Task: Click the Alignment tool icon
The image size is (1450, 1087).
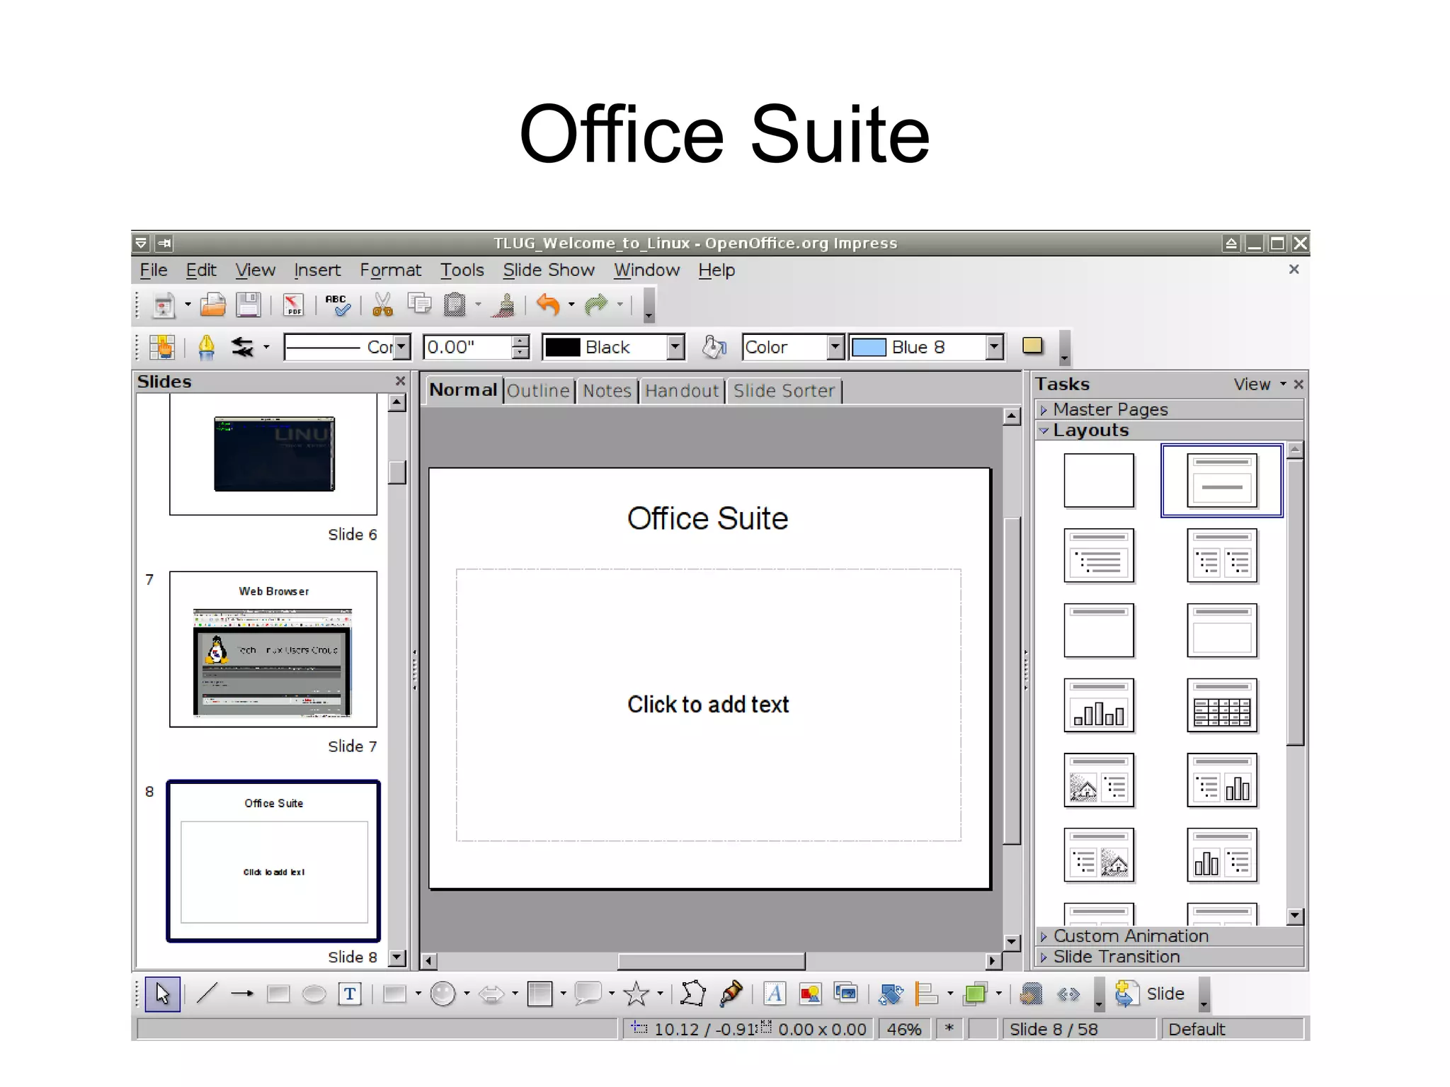Action: point(926,994)
